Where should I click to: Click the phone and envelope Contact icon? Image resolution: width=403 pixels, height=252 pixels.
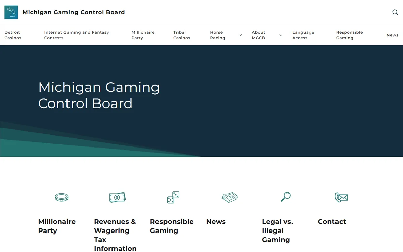[x=341, y=197]
